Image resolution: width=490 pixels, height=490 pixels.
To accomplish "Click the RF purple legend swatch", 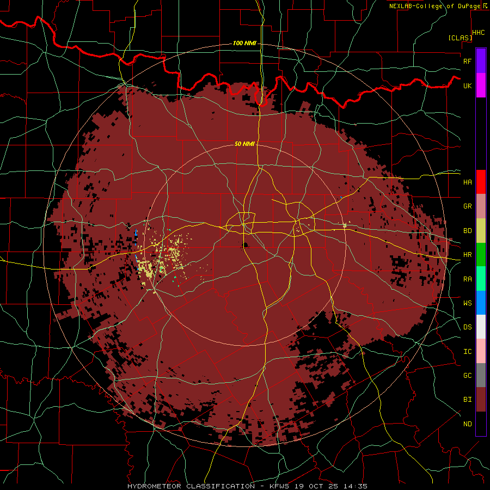I will [481, 61].
